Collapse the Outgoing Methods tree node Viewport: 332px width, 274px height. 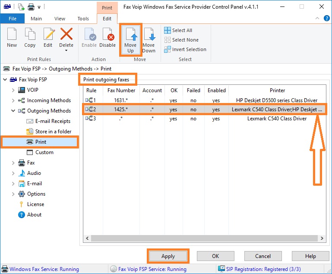(x=13, y=111)
